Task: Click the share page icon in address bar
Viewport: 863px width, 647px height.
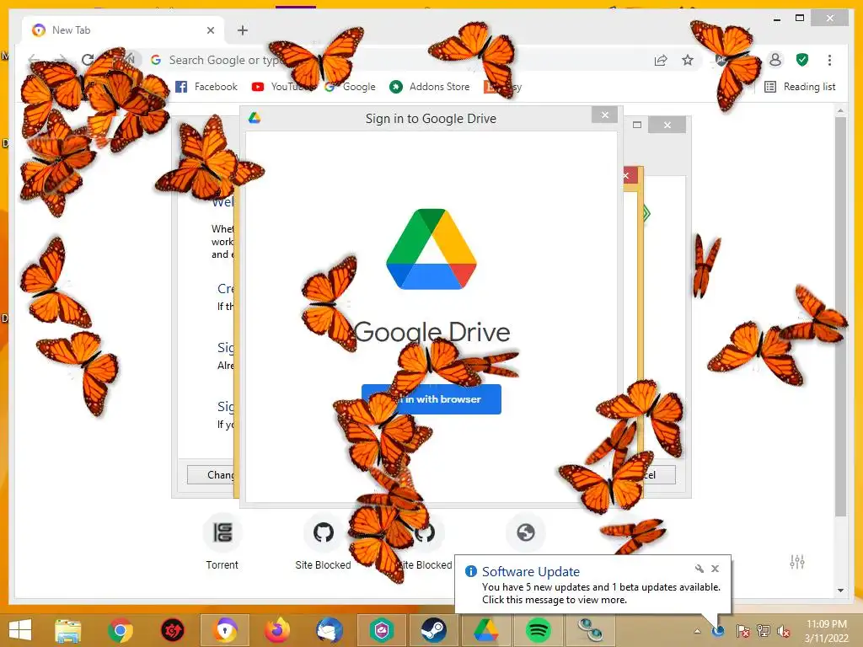Action: [x=661, y=60]
